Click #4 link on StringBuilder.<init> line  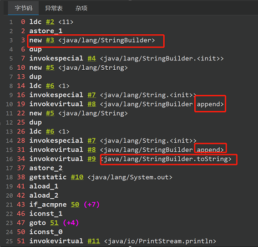[92, 59]
